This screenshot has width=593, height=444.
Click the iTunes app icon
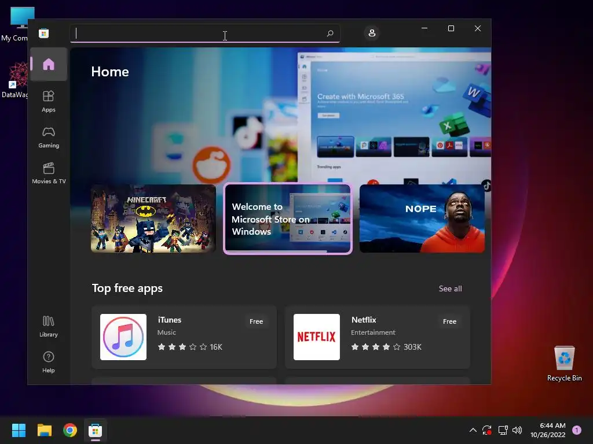tap(123, 337)
